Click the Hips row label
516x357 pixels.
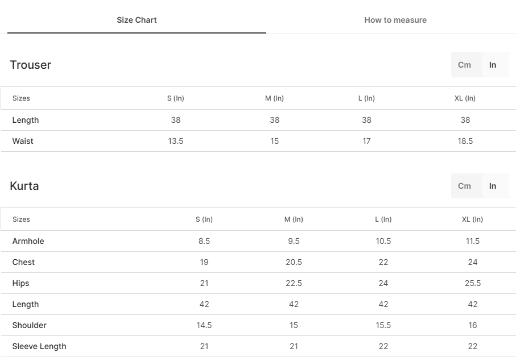click(20, 283)
